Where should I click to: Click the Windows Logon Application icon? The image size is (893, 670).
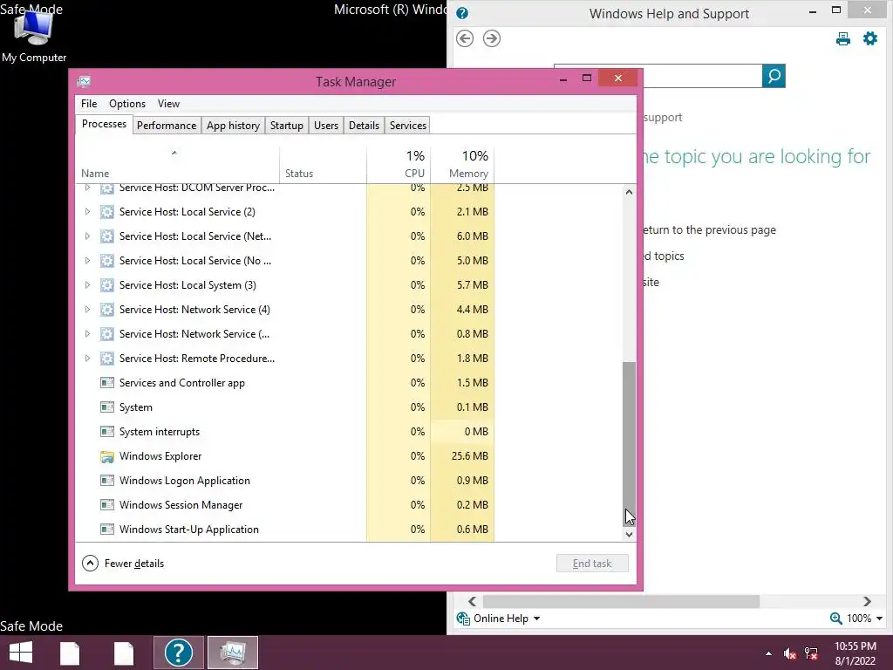point(106,481)
